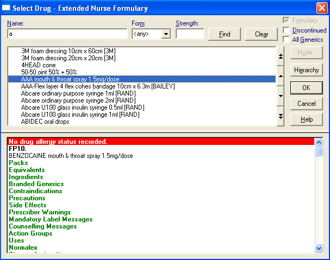Expand the Side Effects section

pos(28,205)
